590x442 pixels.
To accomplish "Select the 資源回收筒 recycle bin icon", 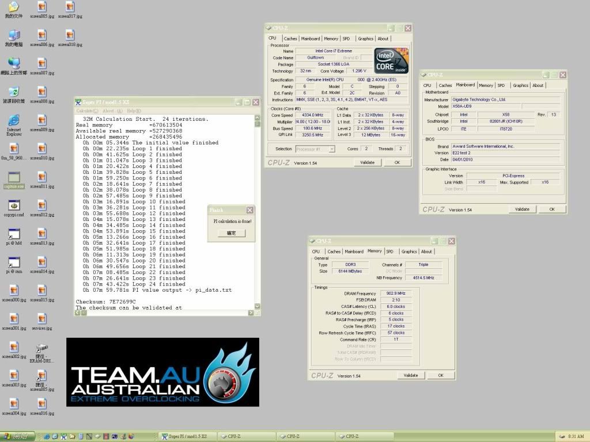I will tap(14, 95).
